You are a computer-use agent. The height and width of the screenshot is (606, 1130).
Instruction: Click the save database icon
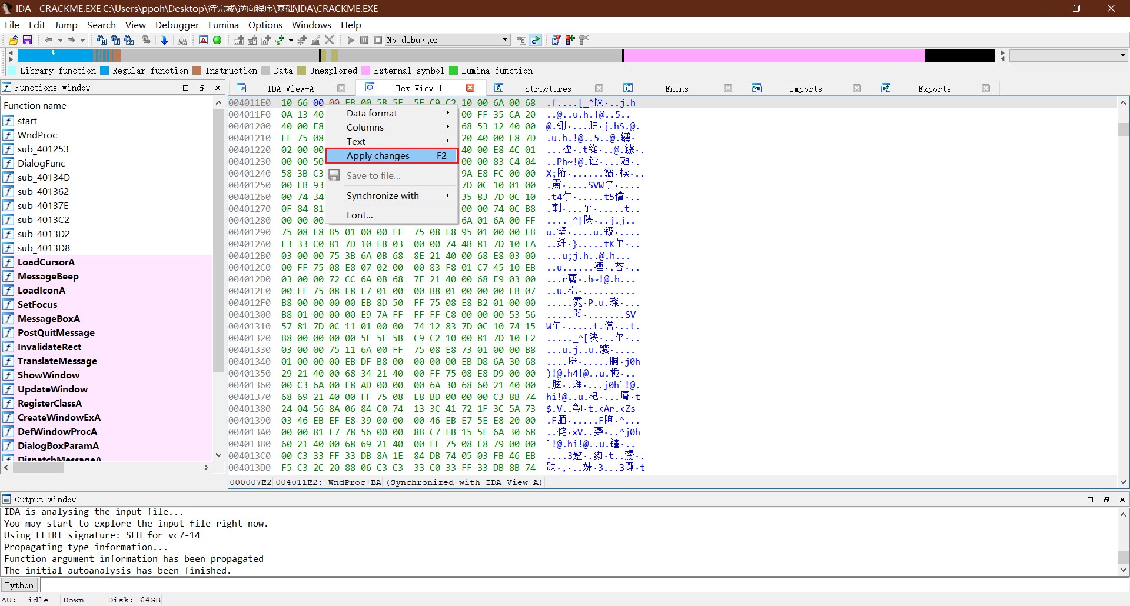(x=27, y=40)
